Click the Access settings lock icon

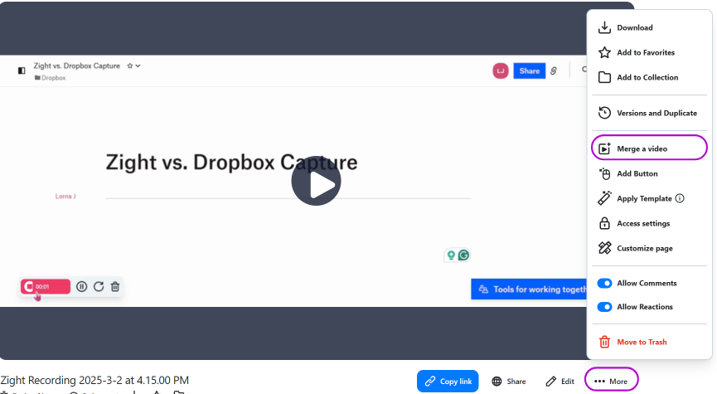604,223
